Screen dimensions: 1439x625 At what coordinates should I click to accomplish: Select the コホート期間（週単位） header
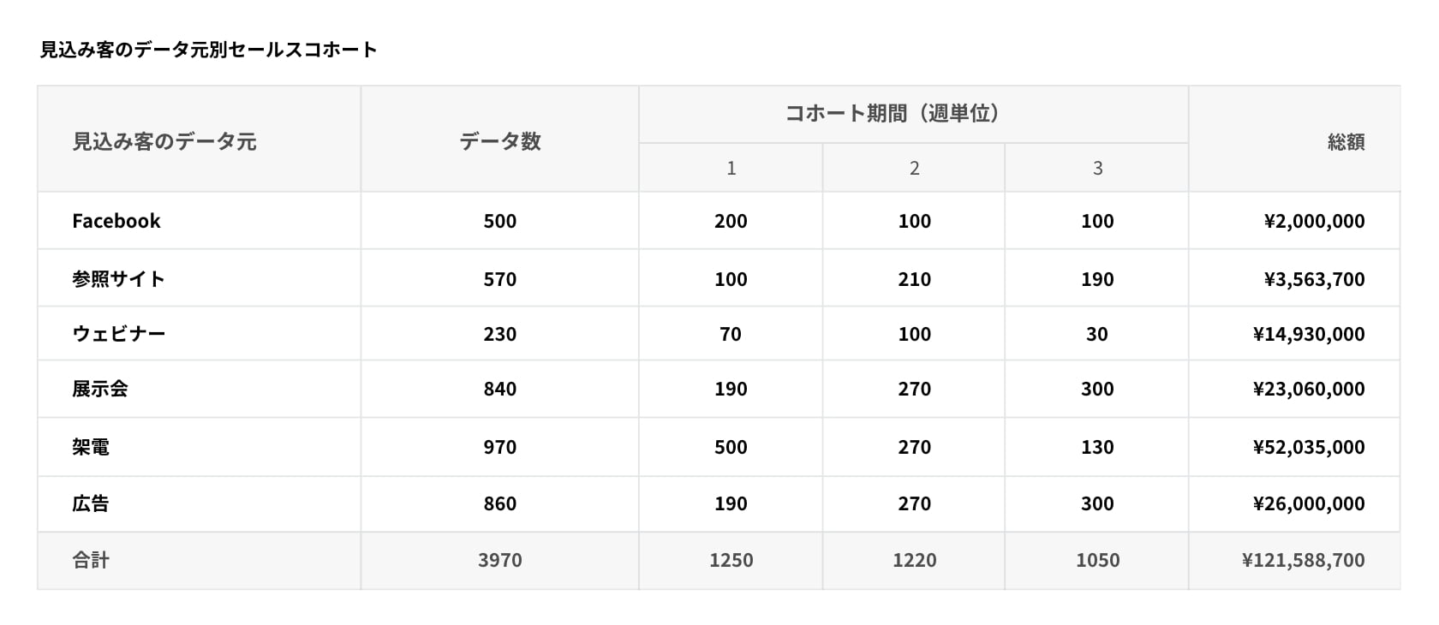(913, 113)
